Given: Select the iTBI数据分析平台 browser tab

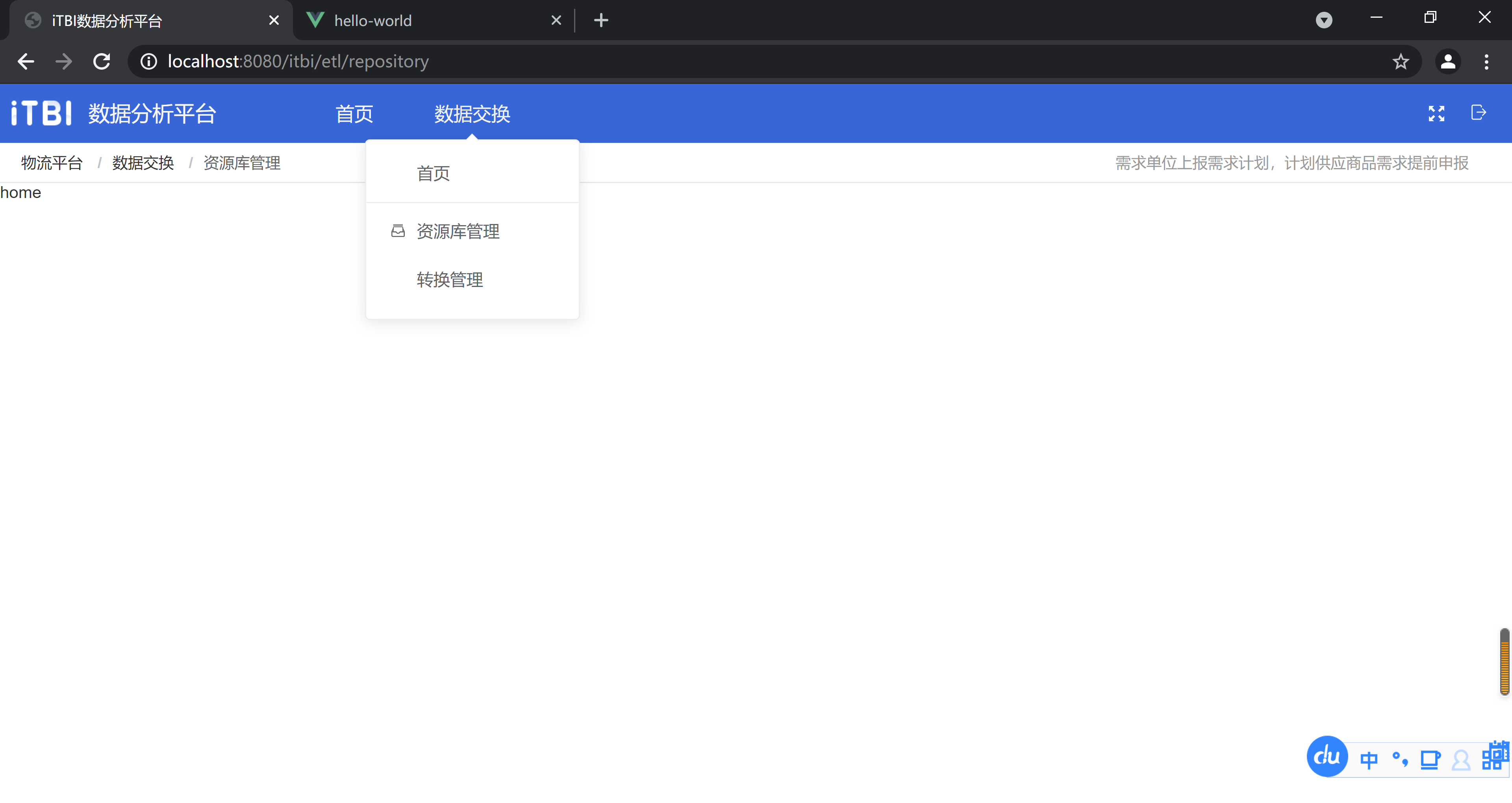Looking at the screenshot, I should 151,20.
